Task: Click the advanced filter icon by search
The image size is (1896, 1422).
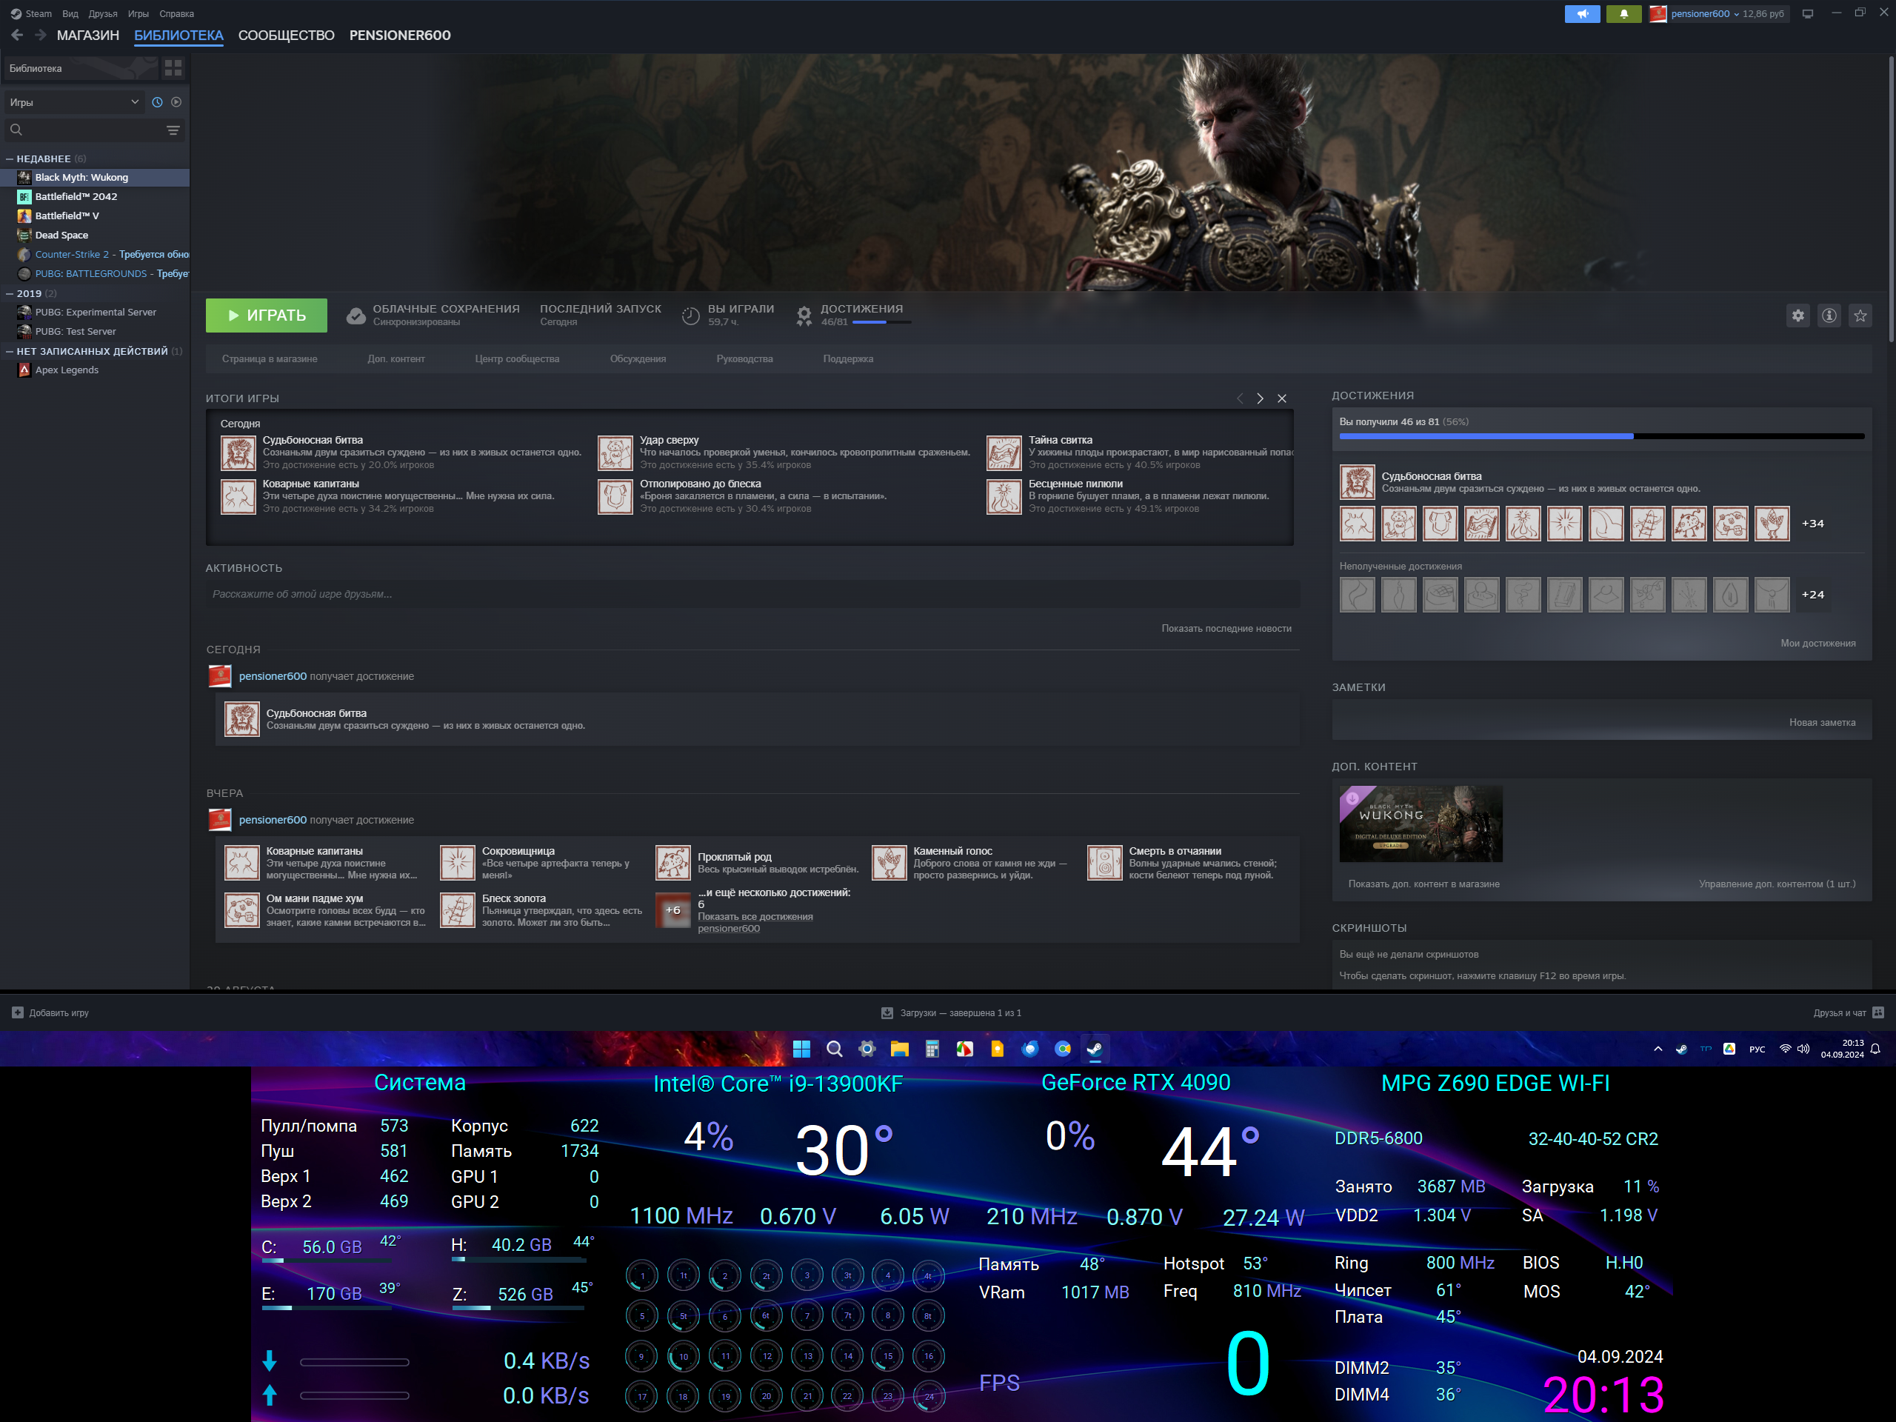Action: [173, 130]
